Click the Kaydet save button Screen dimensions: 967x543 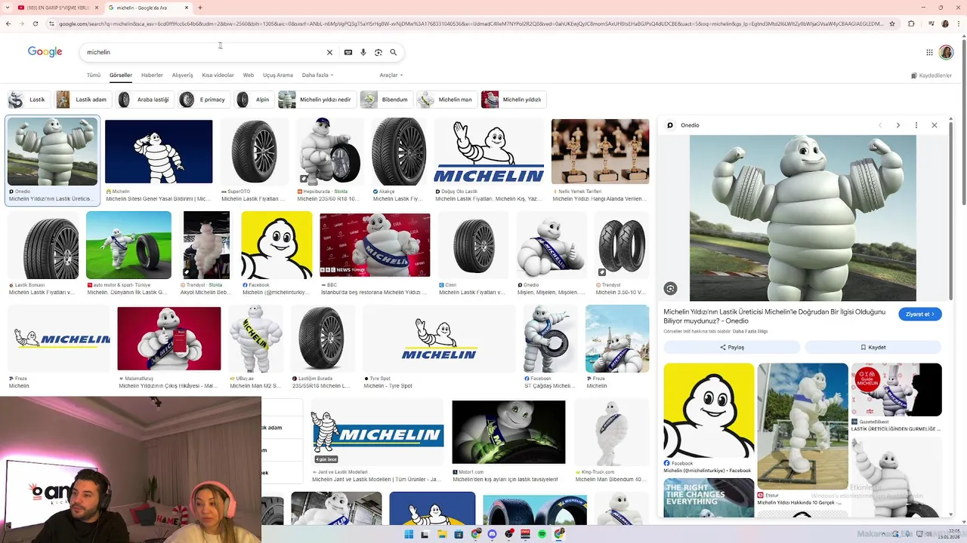point(873,348)
